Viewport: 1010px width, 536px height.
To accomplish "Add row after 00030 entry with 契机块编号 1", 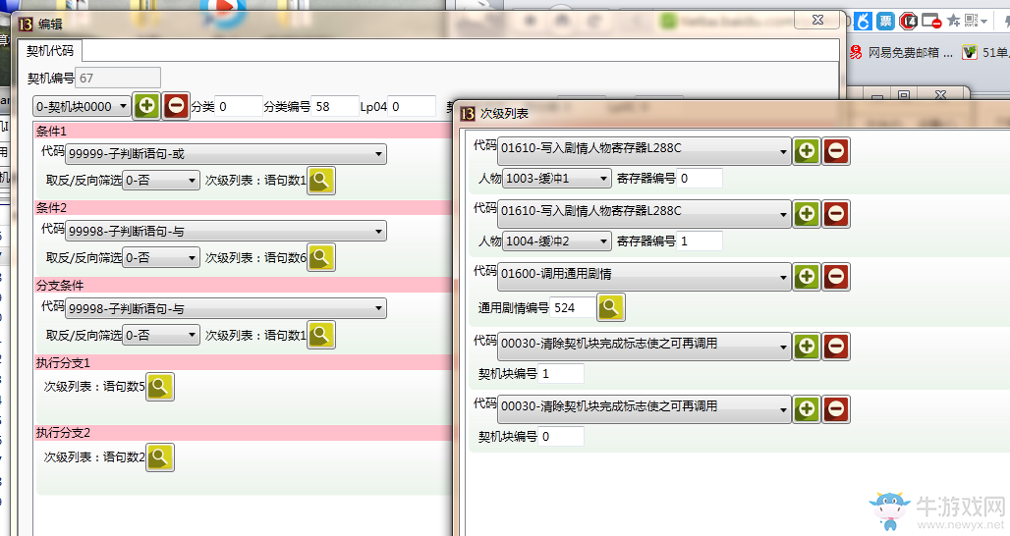I will pyautogui.click(x=807, y=347).
